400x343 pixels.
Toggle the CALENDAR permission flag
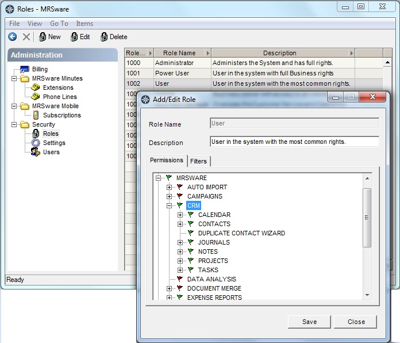(x=191, y=215)
